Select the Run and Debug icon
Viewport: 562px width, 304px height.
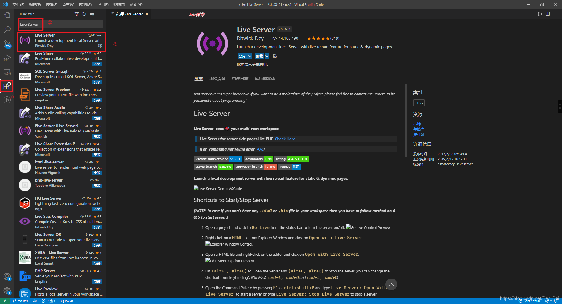pyautogui.click(x=7, y=58)
